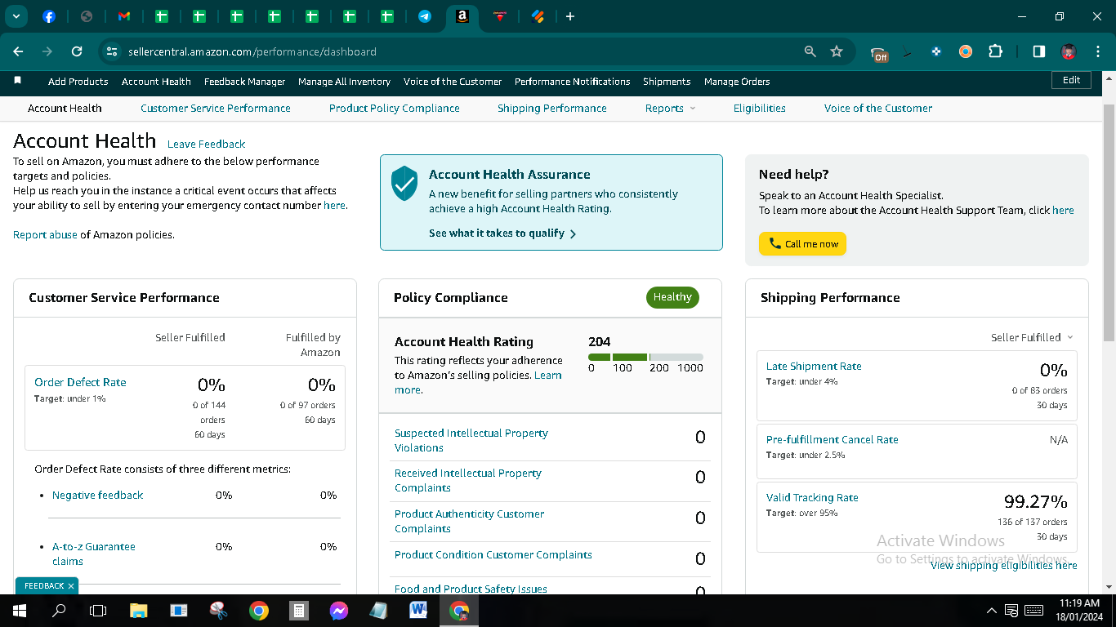Open Microsoft Word from the taskbar

[x=418, y=611]
